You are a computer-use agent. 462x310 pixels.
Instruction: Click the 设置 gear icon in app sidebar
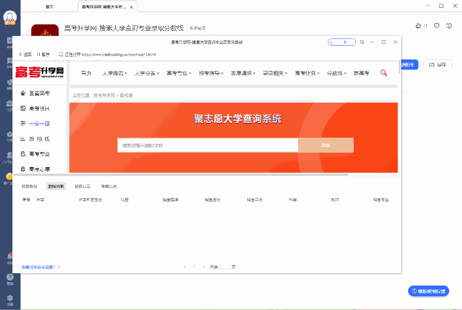10,298
